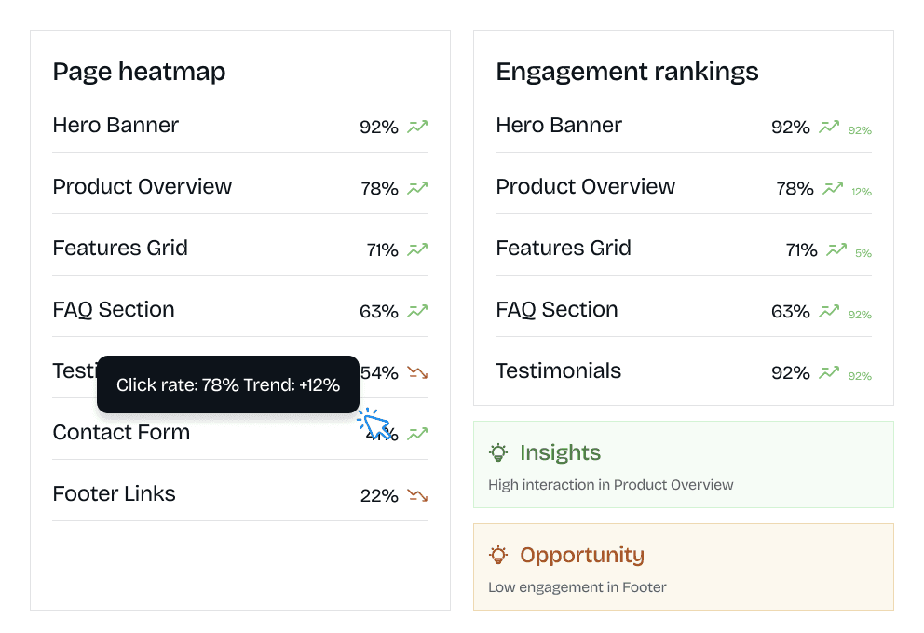Click the Footer Links downward trend icon

417,495
